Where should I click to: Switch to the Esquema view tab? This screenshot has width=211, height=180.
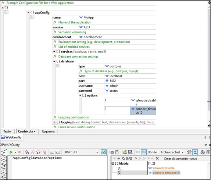[x=48, y=131]
